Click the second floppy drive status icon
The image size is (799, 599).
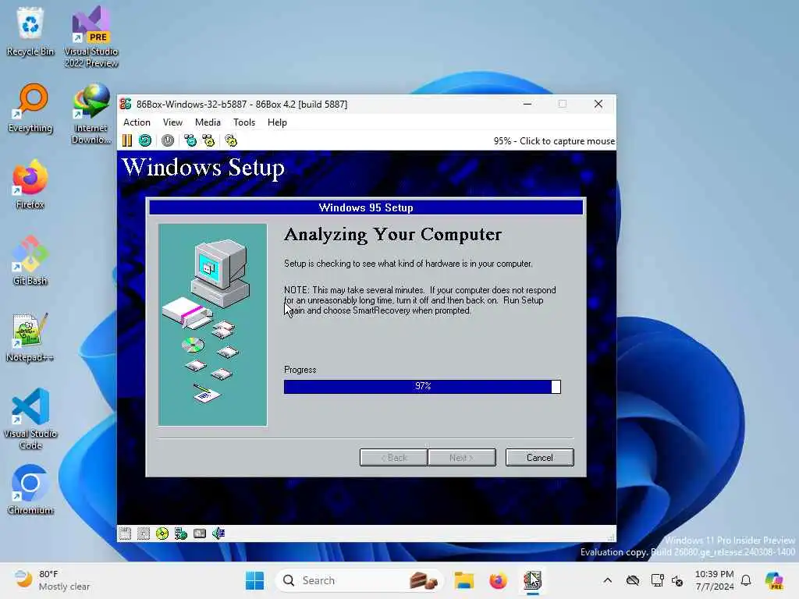point(144,533)
